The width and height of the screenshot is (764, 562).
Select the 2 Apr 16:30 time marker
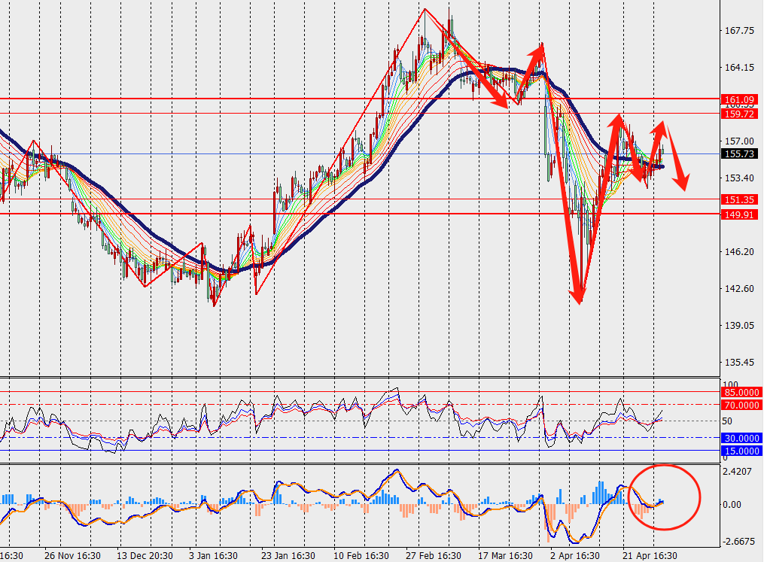(x=576, y=555)
